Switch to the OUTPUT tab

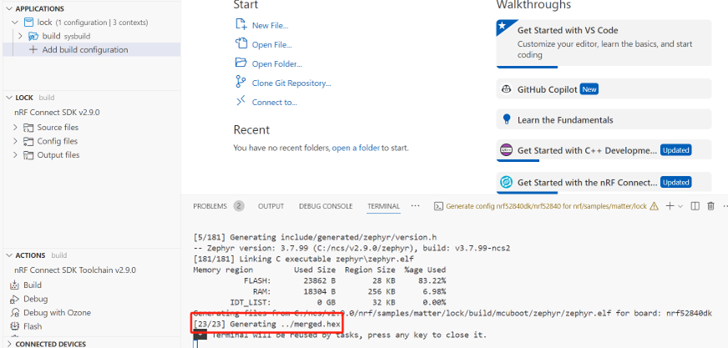point(271,206)
